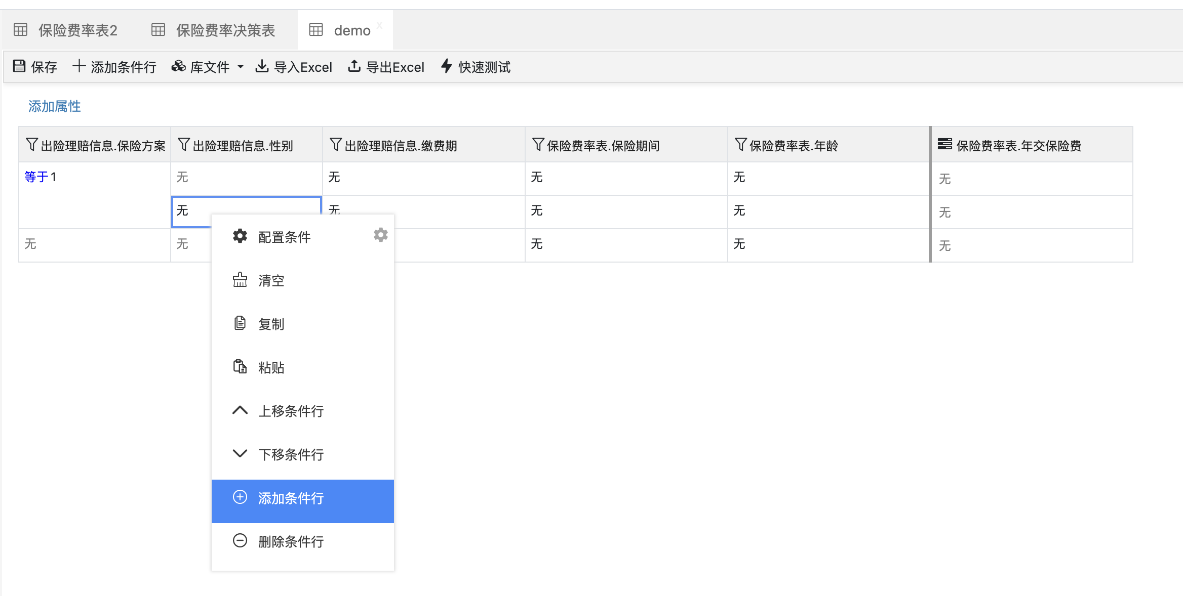
Task: Click the save disk icon
Action: 19,66
